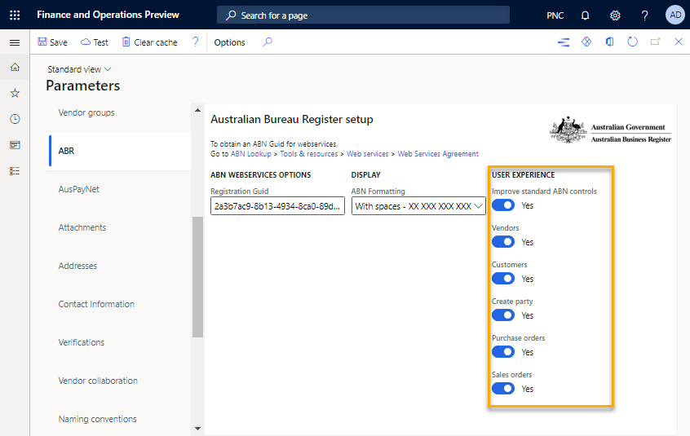Click the tab list scrollbar thumb
Image resolution: width=690 pixels, height=436 pixels.
(197, 277)
